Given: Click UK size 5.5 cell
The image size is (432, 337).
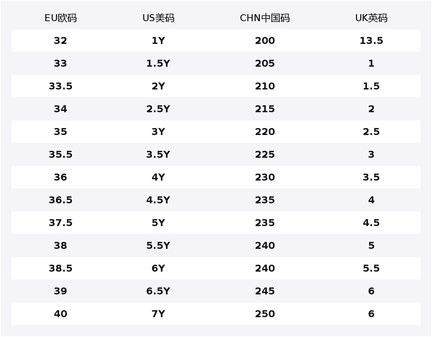Looking at the screenshot, I should pos(371,268).
